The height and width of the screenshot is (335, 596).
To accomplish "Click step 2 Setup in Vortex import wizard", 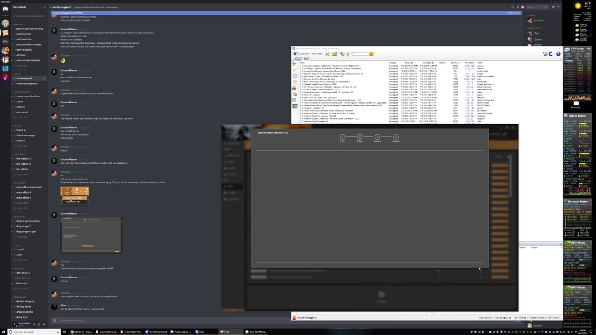I will tap(359, 138).
